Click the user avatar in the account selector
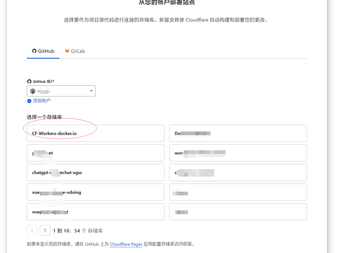Screen dimensions: 340x253 tap(33, 91)
